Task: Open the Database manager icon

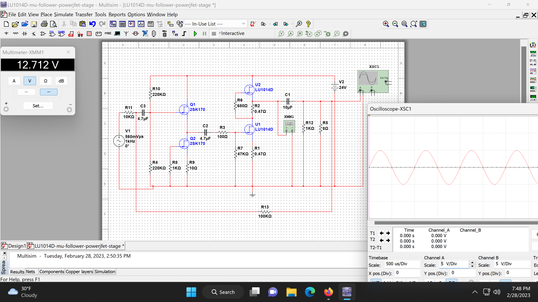Action: (180, 24)
